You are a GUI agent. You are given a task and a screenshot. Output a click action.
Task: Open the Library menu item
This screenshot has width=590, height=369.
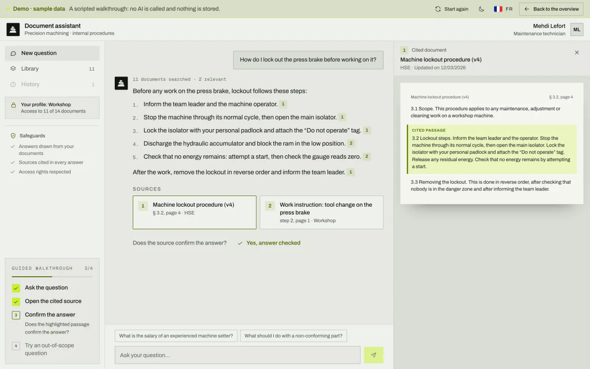pos(52,69)
